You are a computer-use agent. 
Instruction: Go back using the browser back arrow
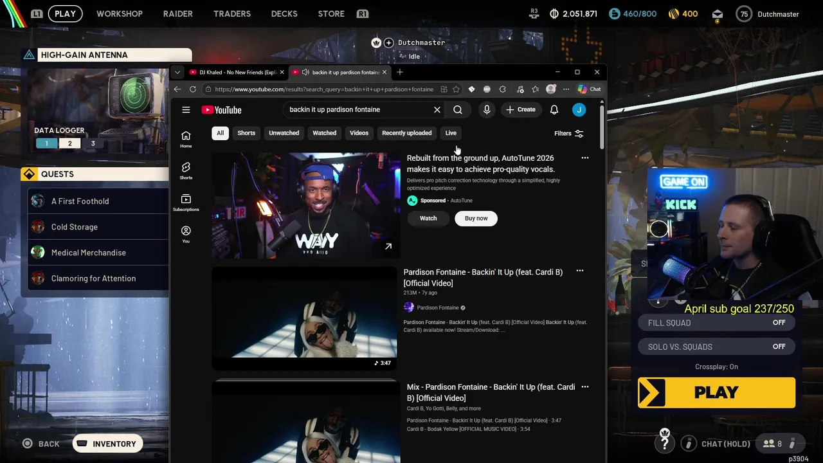[178, 89]
